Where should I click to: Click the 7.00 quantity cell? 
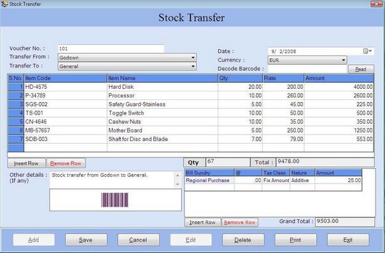pyautogui.click(x=240, y=139)
